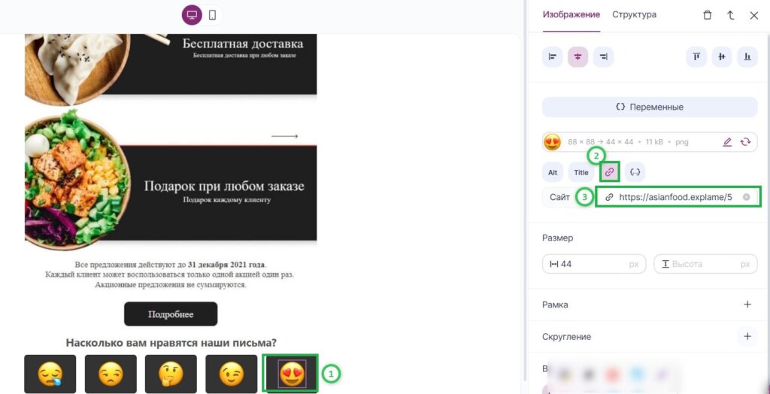Screen dimensions: 770x394
Task: Replace image using the refresh icon
Action: pyautogui.click(x=745, y=142)
